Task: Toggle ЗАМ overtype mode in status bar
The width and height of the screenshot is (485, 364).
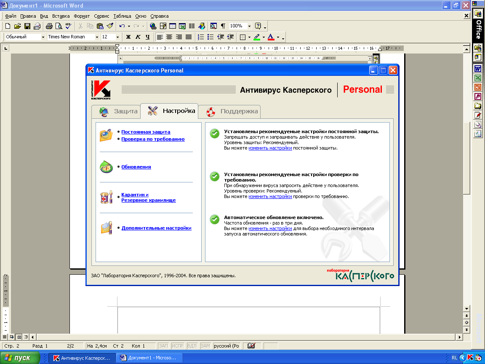Action: [205, 346]
